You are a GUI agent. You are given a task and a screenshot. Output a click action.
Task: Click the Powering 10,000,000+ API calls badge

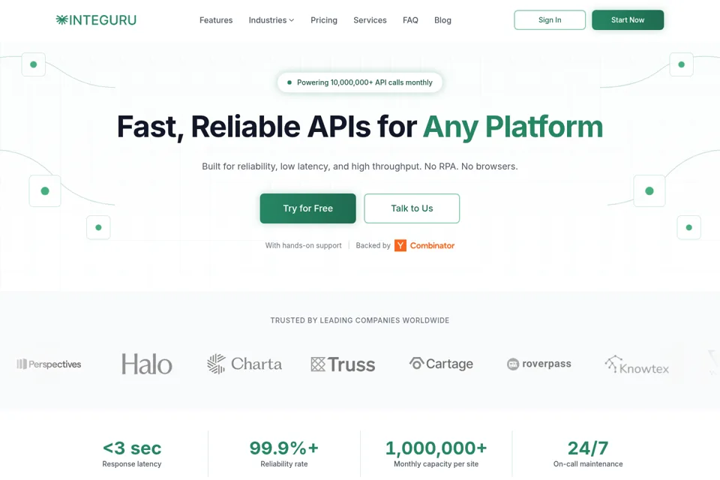(x=360, y=82)
